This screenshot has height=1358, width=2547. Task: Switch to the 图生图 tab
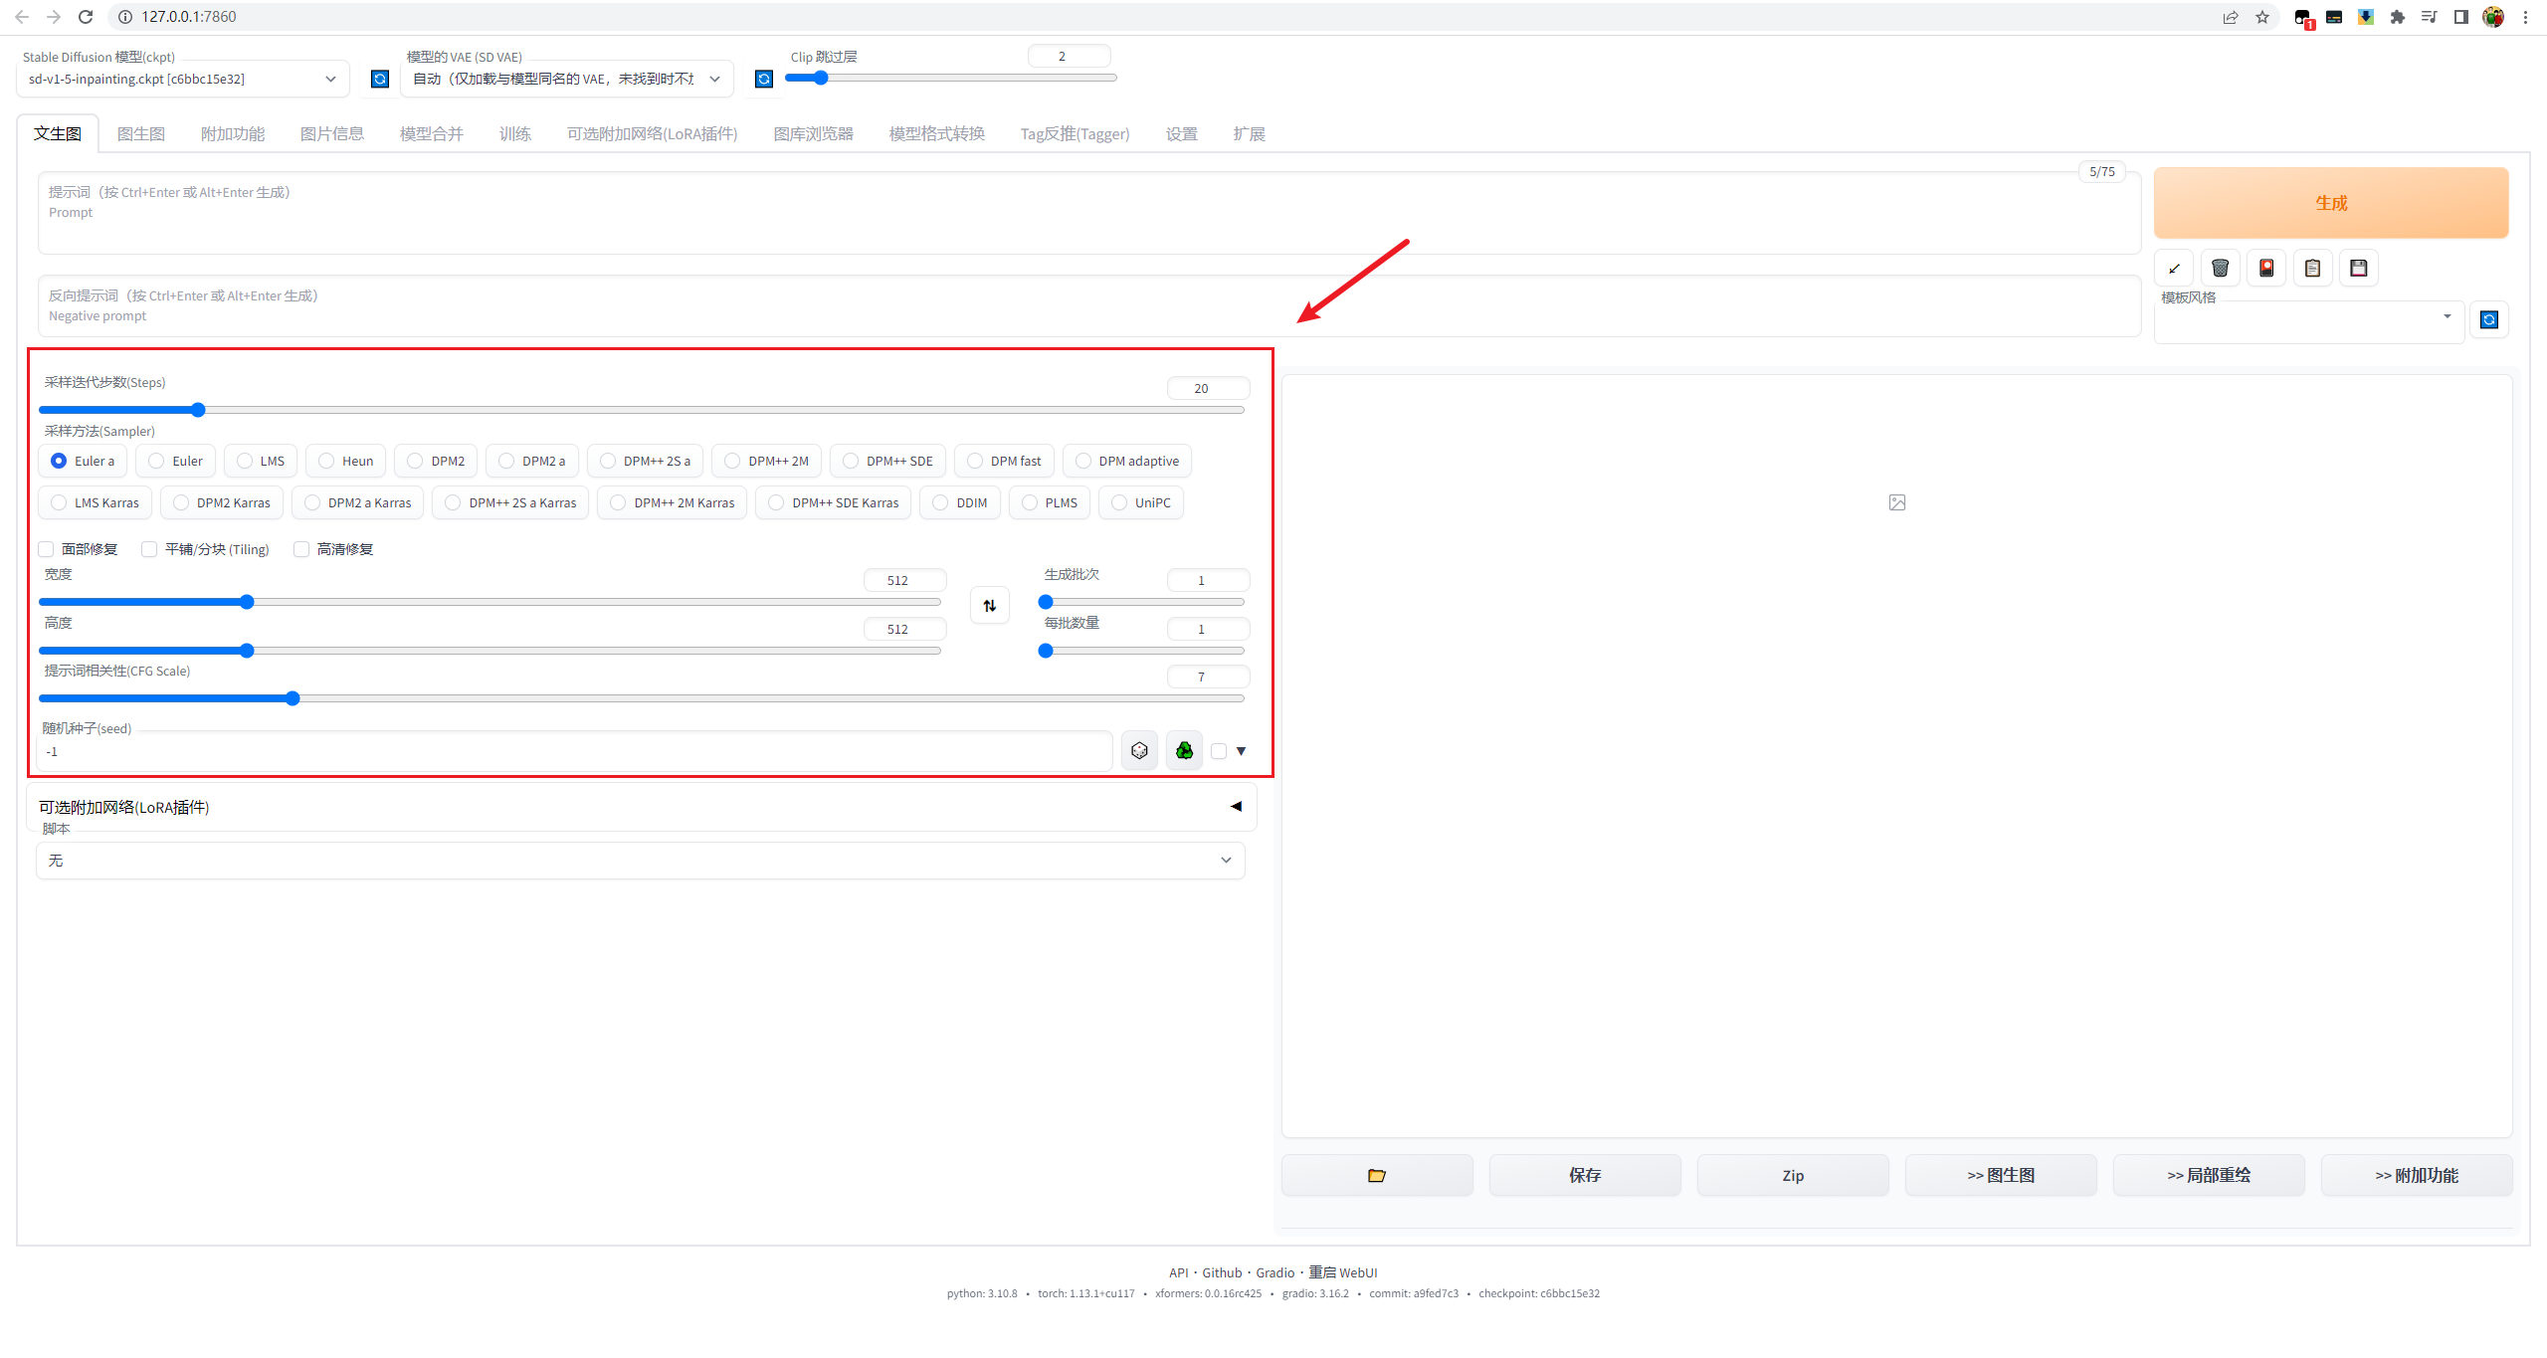tap(140, 133)
